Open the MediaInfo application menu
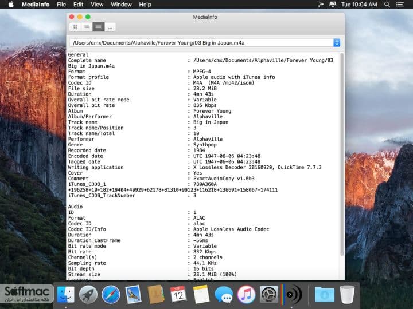Viewport: 413px width, 309px height. (x=36, y=5)
